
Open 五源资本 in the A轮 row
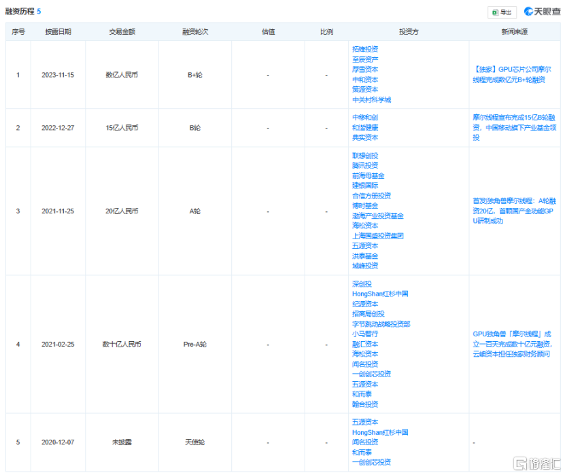tap(365, 245)
